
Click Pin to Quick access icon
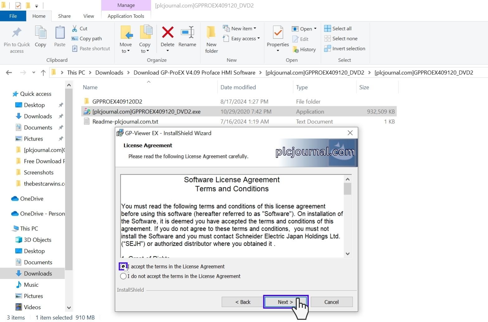(x=17, y=40)
